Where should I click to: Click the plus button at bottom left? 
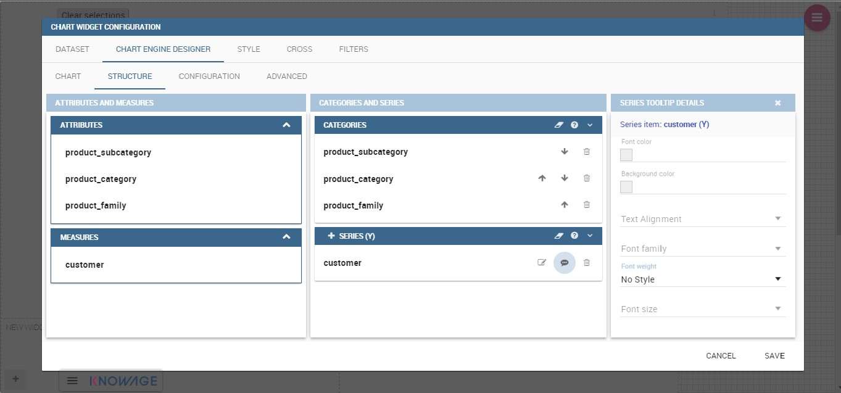16,379
